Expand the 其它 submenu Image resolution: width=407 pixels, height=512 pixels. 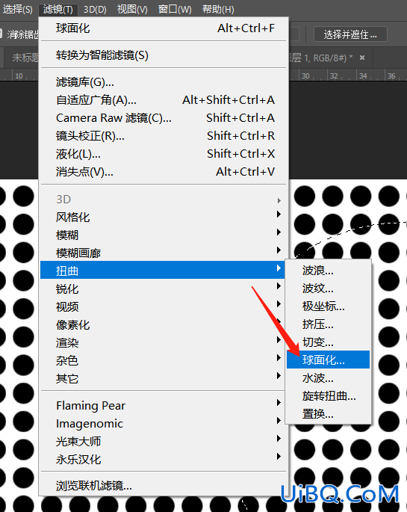(x=163, y=379)
